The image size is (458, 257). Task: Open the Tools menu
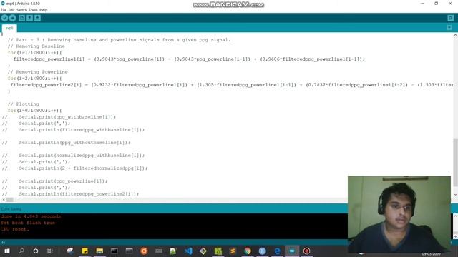click(x=33, y=10)
